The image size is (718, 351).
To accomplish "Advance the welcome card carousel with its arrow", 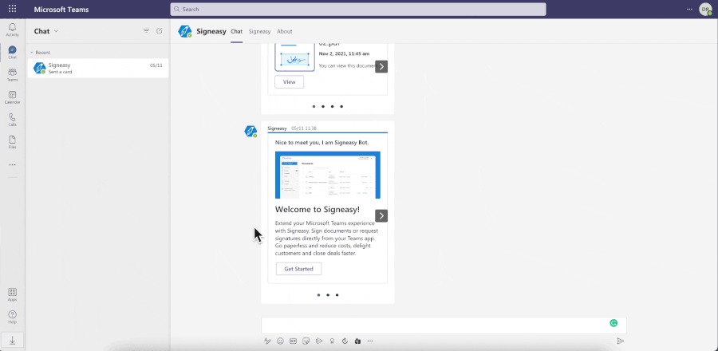I will (381, 215).
